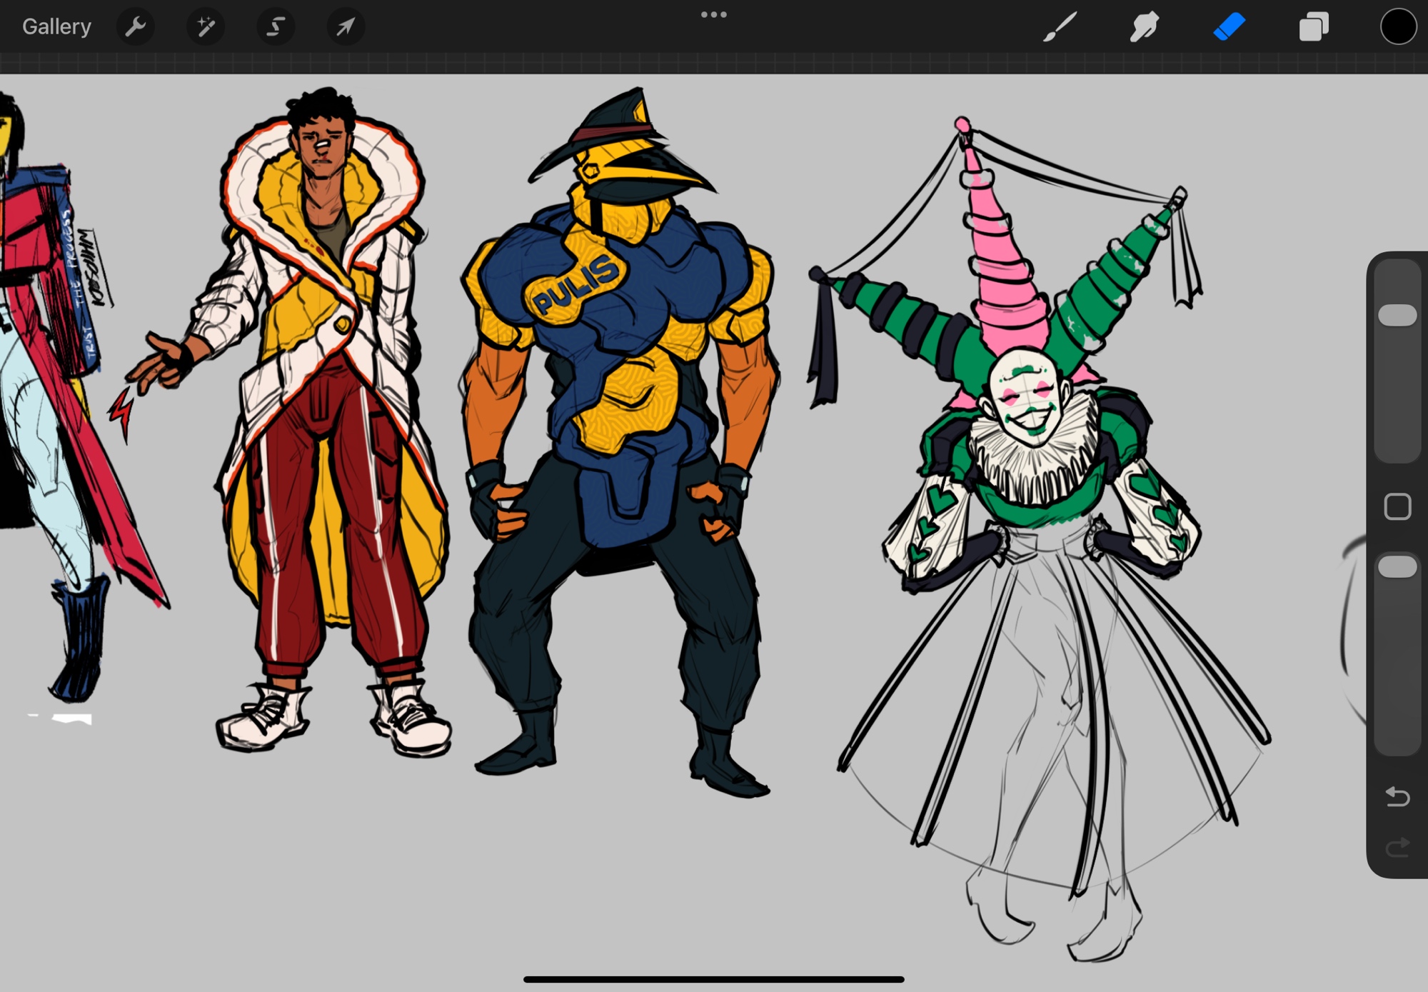Open the Layers panel
The width and height of the screenshot is (1428, 992).
[x=1313, y=26]
